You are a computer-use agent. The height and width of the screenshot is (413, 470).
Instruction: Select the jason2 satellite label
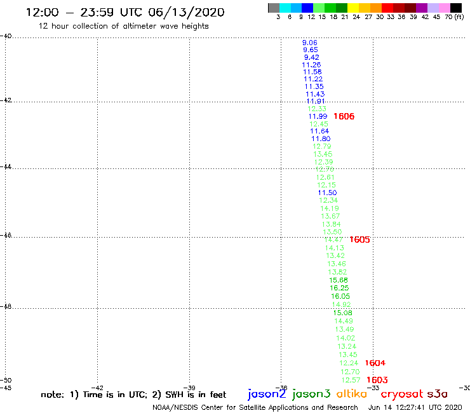[x=267, y=394]
